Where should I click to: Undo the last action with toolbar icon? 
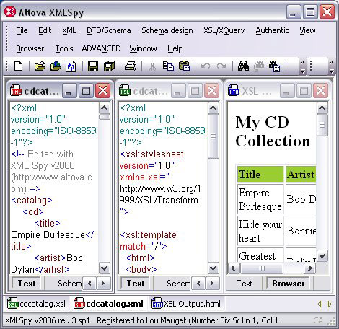(205, 66)
